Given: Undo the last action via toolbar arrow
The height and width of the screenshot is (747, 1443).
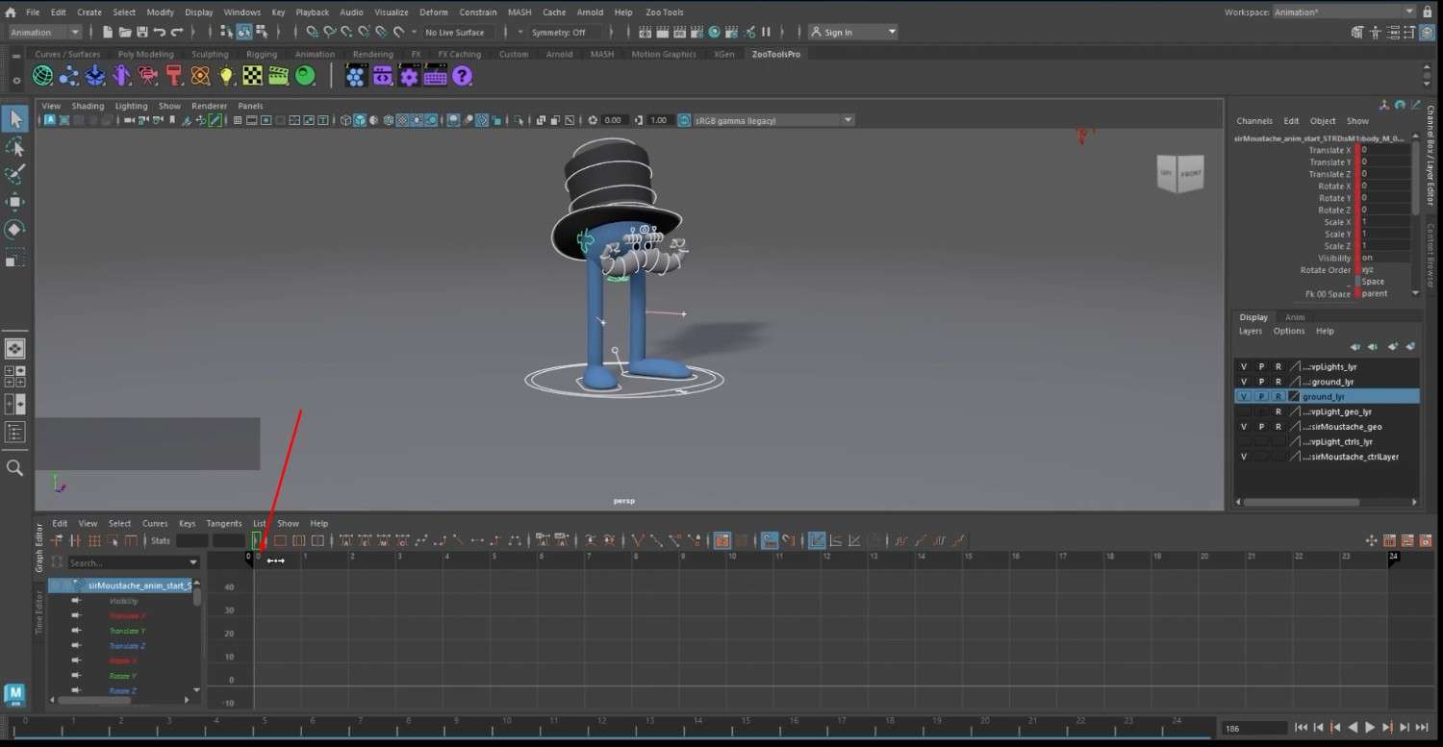Looking at the screenshot, I should [160, 32].
